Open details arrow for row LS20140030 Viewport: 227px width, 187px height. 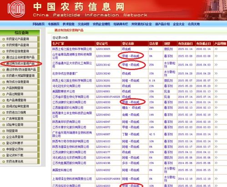(216, 102)
